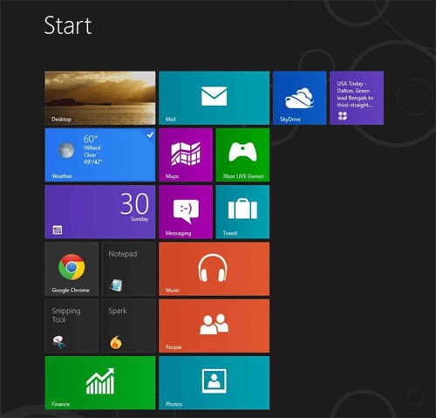Open the Photos tile
Screen dimensions: 436x418
(214, 383)
